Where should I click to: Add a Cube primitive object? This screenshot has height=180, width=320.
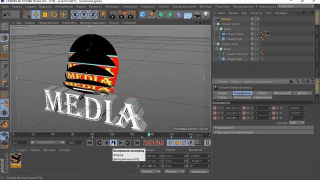pos(143,15)
